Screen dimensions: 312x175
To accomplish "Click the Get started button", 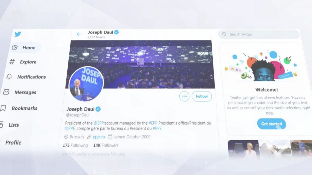I will (271, 124).
